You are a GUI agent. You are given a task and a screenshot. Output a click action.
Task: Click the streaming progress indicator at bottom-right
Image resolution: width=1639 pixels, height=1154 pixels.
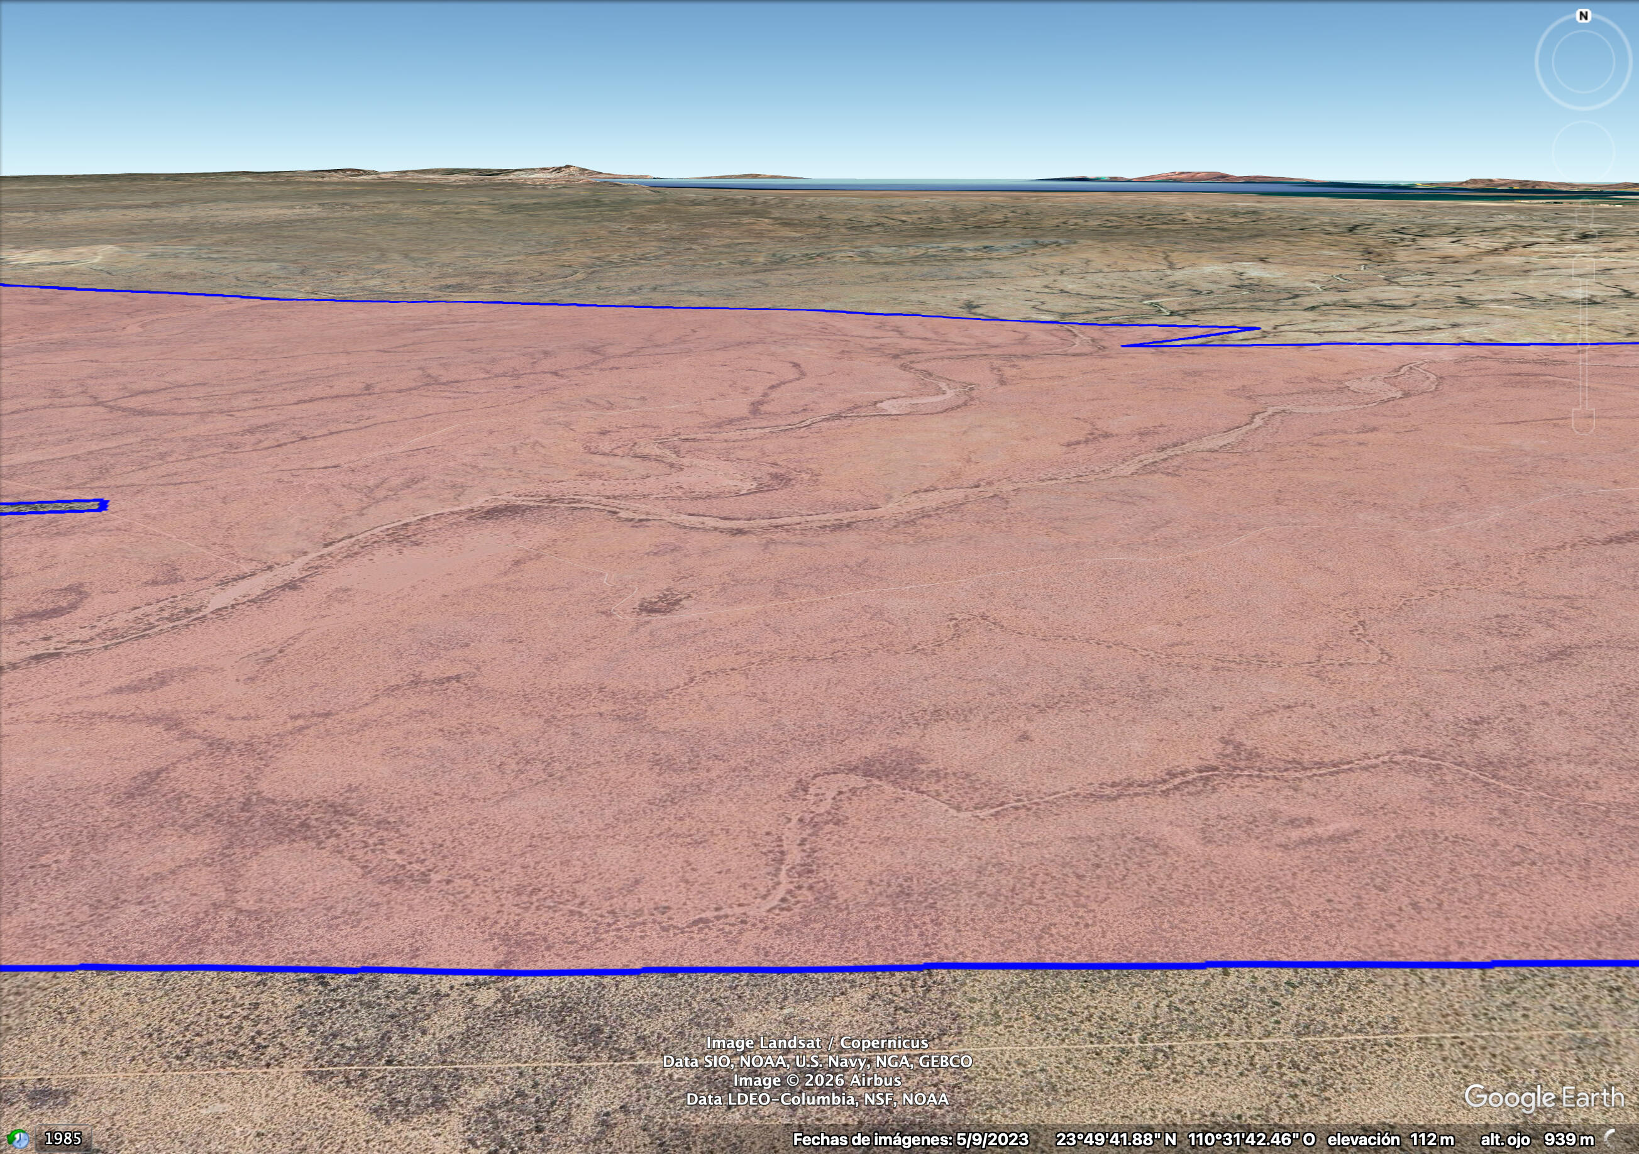tap(1612, 1139)
